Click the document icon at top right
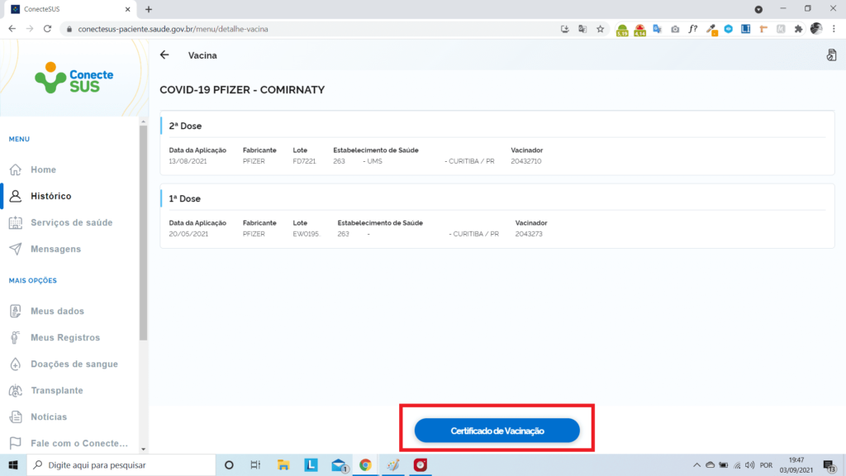Screen dimensions: 846x476 831,55
